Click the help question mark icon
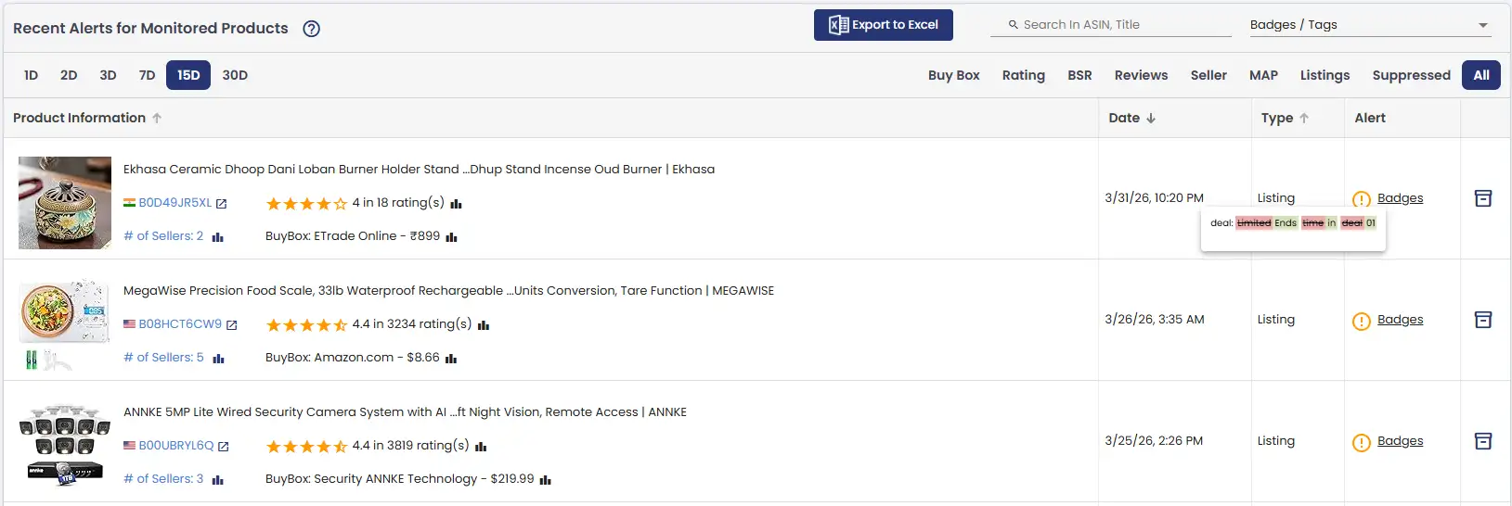 tap(312, 29)
